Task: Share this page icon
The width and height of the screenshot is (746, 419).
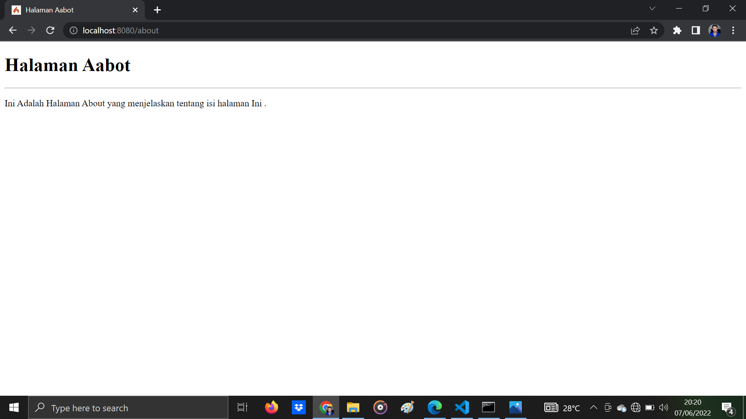Action: click(x=635, y=30)
